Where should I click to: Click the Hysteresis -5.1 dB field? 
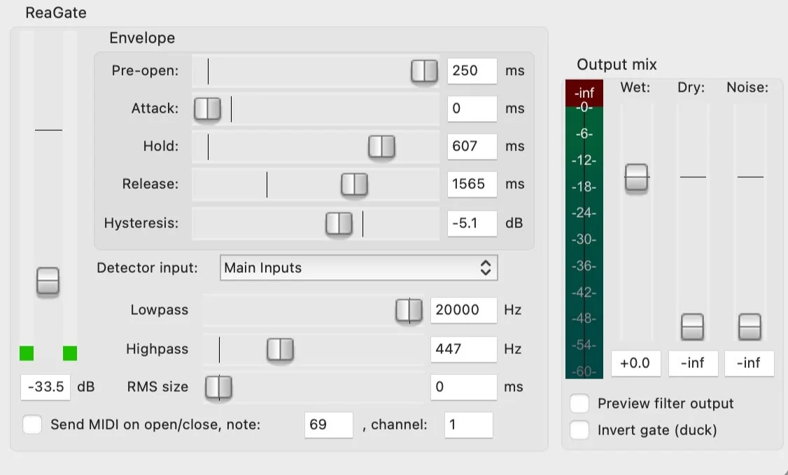coord(472,223)
